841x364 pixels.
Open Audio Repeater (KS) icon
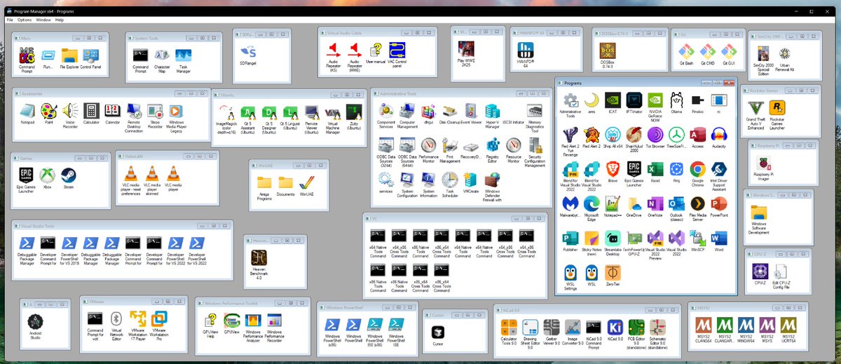click(334, 49)
